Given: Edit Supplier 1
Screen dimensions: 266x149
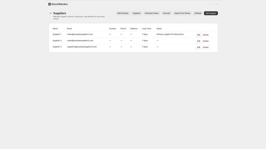Looking at the screenshot, I should 199,35.
